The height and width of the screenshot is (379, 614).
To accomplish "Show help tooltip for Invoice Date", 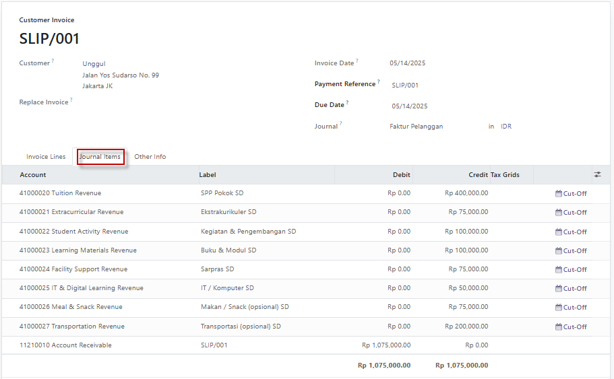I will click(x=357, y=61).
